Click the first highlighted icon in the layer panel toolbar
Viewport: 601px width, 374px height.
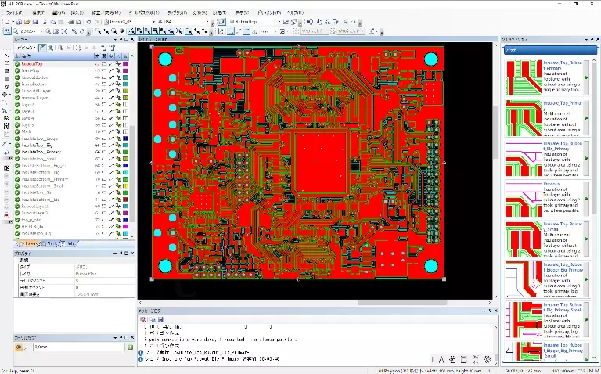(x=42, y=48)
